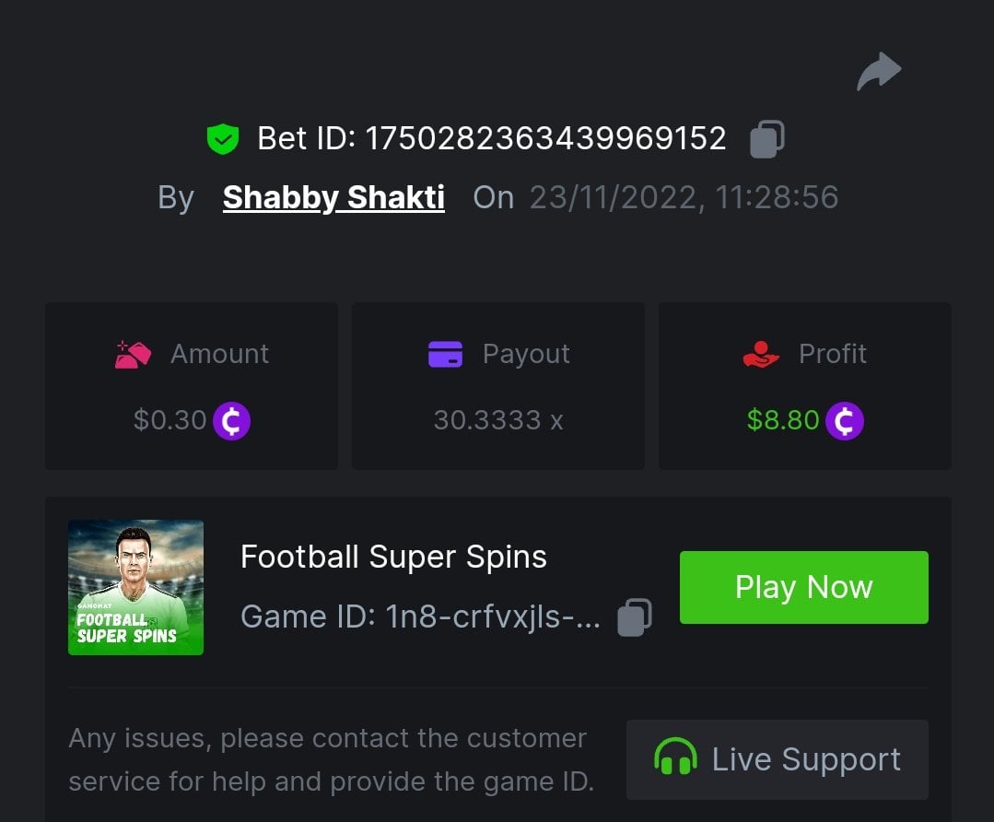994x822 pixels.
Task: Open Live Support chat
Action: 777,759
